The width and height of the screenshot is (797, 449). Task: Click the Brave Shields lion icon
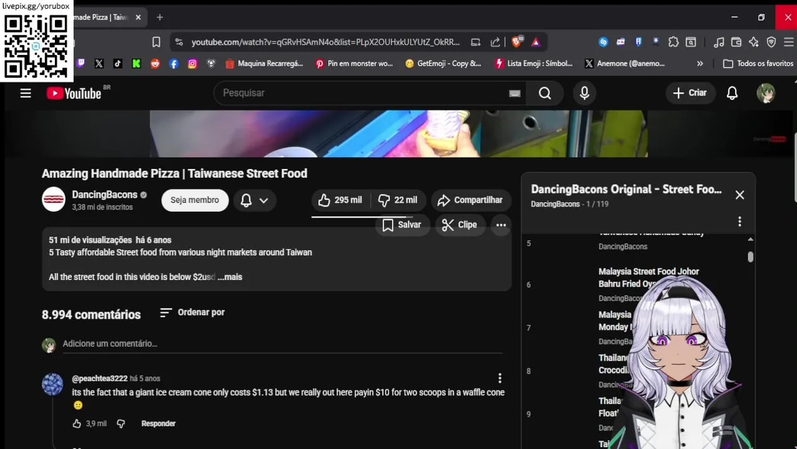coord(516,42)
